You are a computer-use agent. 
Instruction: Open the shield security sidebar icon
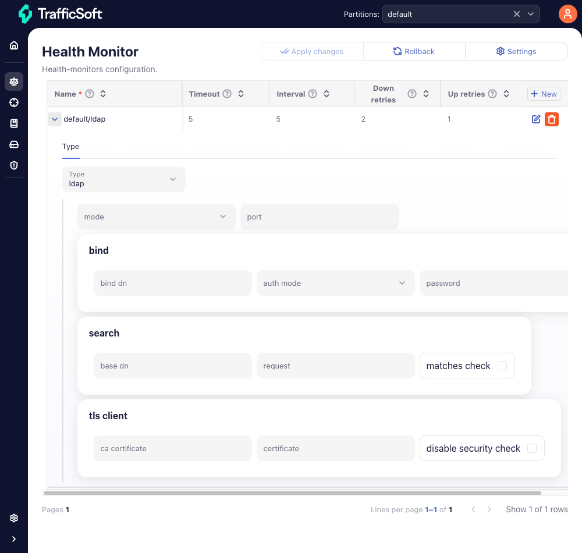coord(14,165)
